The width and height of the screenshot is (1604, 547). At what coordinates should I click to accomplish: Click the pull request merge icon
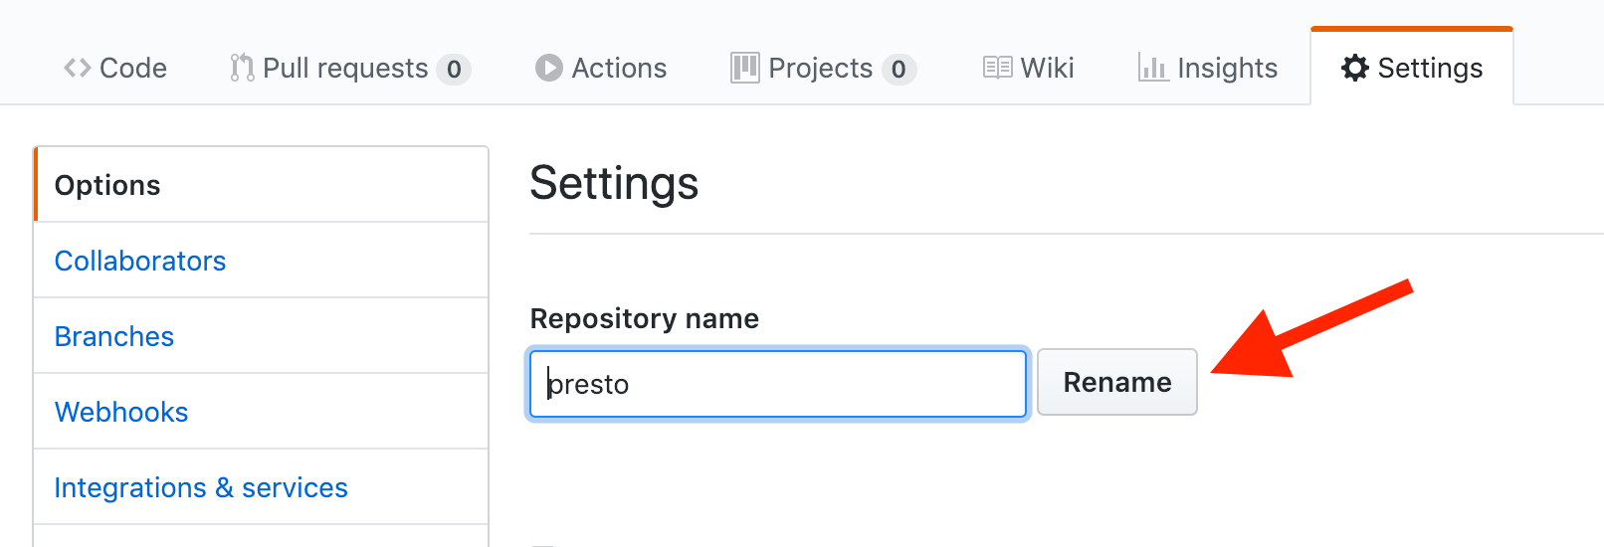[x=242, y=68]
